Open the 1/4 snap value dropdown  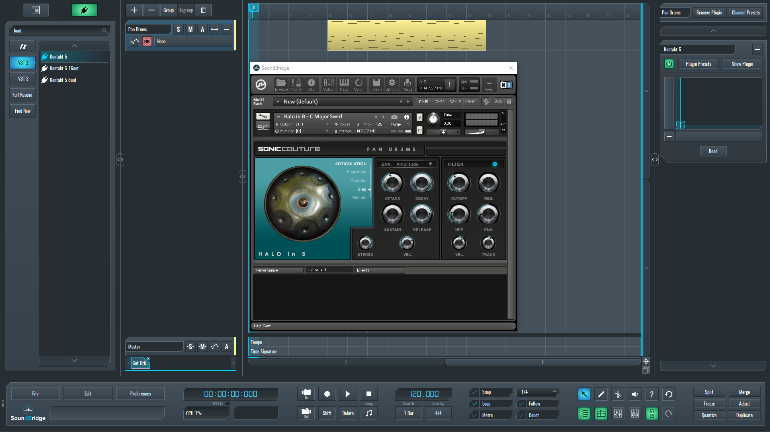tap(538, 392)
